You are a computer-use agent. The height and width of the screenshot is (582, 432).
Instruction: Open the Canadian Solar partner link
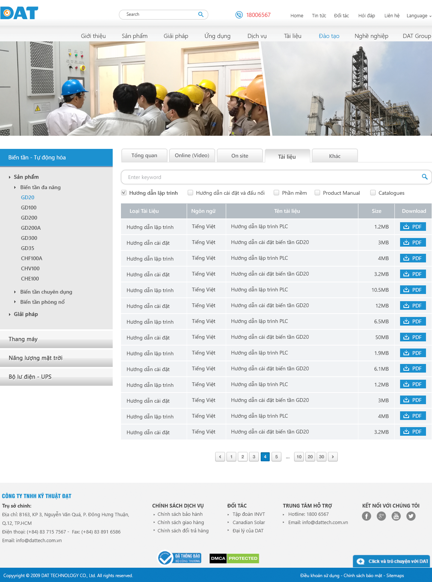(249, 522)
